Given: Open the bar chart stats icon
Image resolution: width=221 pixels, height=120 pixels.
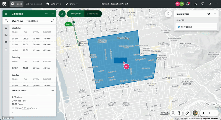Looking at the screenshot, I should click(6, 35).
